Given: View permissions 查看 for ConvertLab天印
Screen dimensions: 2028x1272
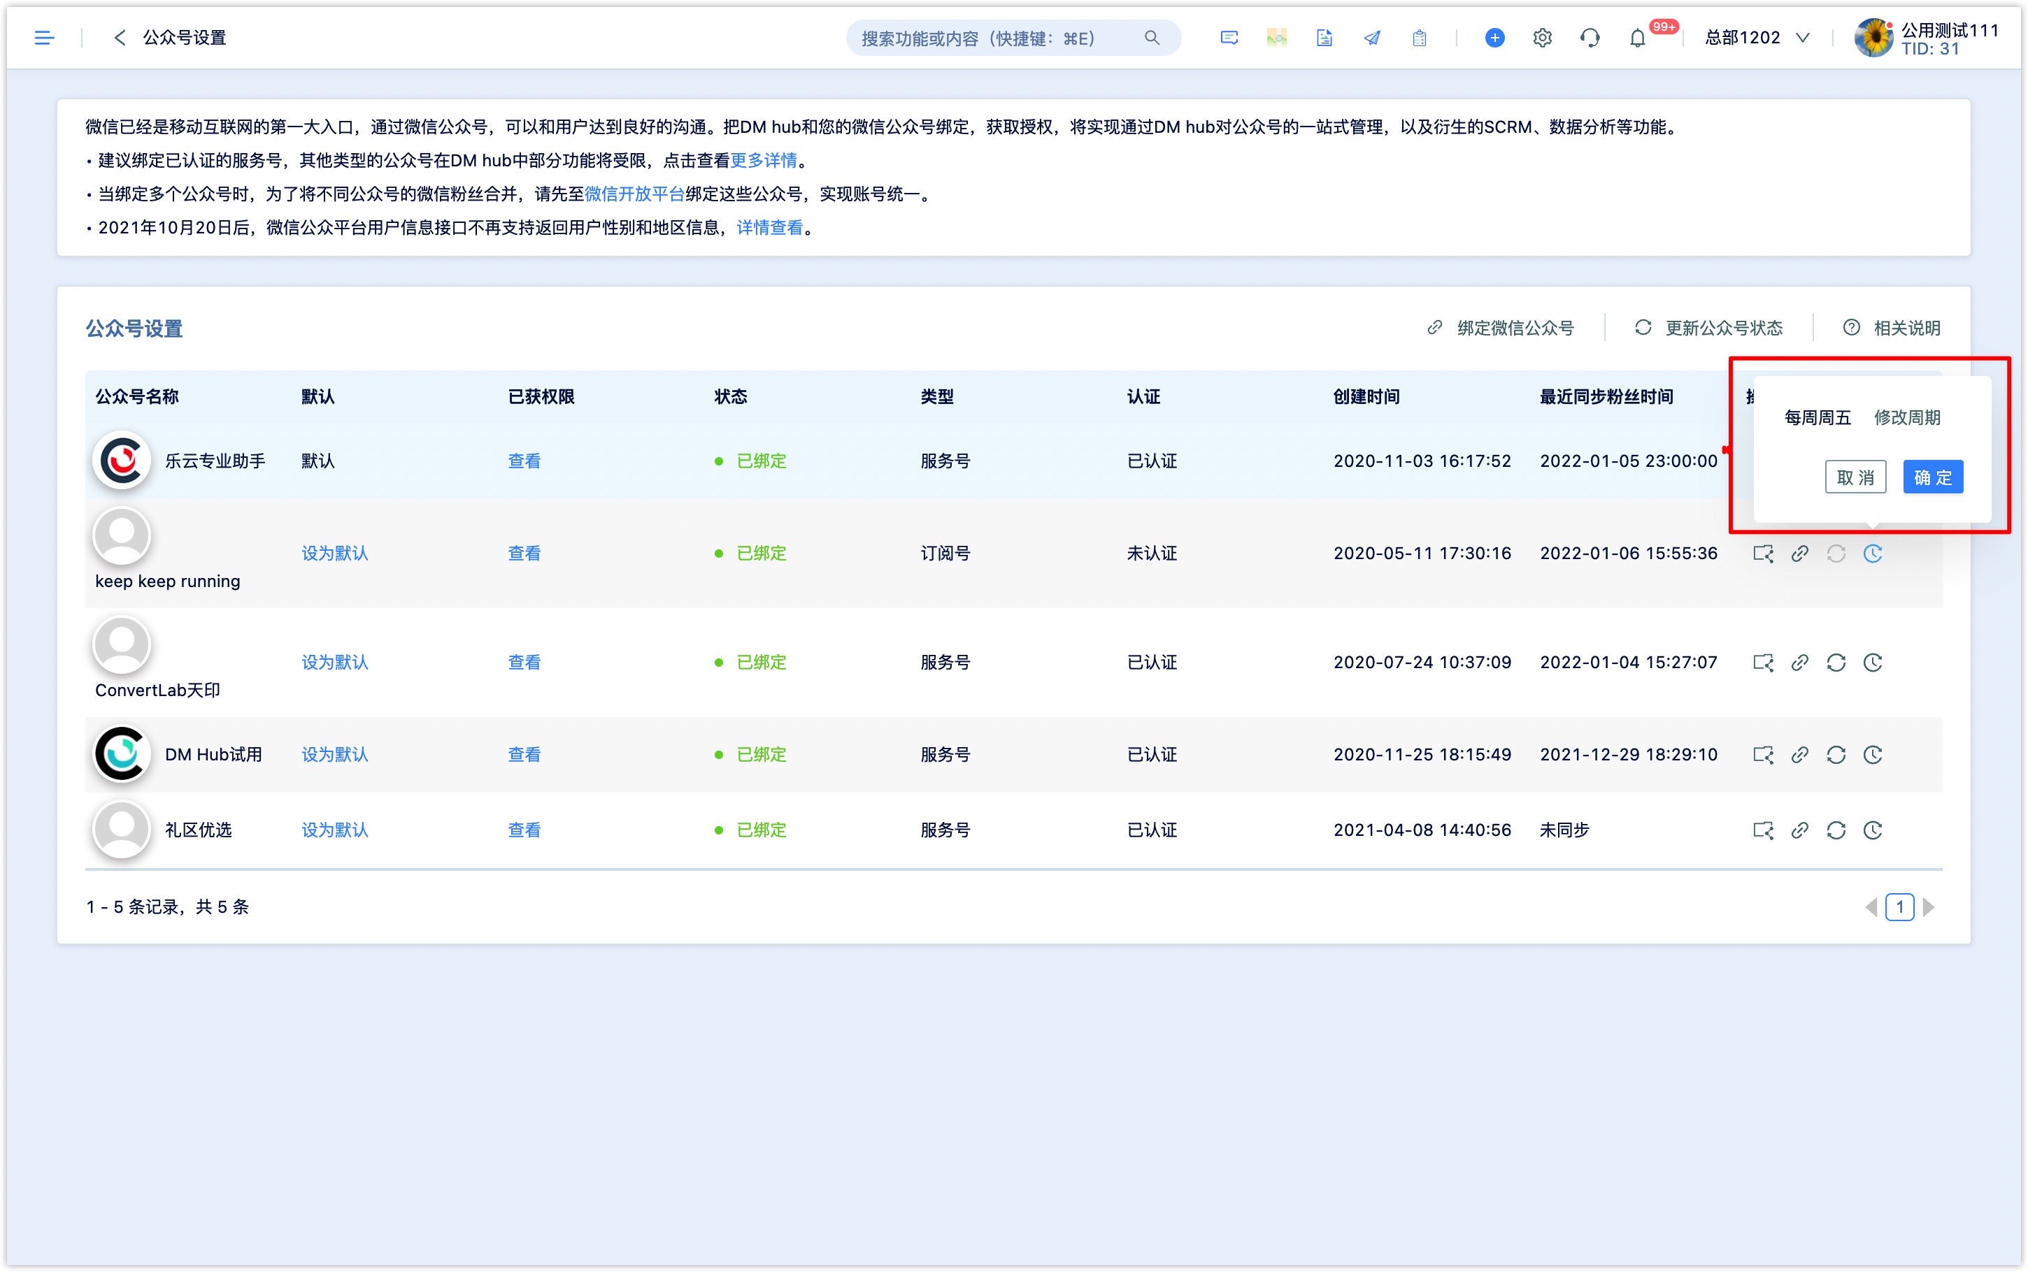Looking at the screenshot, I should pyautogui.click(x=524, y=662).
